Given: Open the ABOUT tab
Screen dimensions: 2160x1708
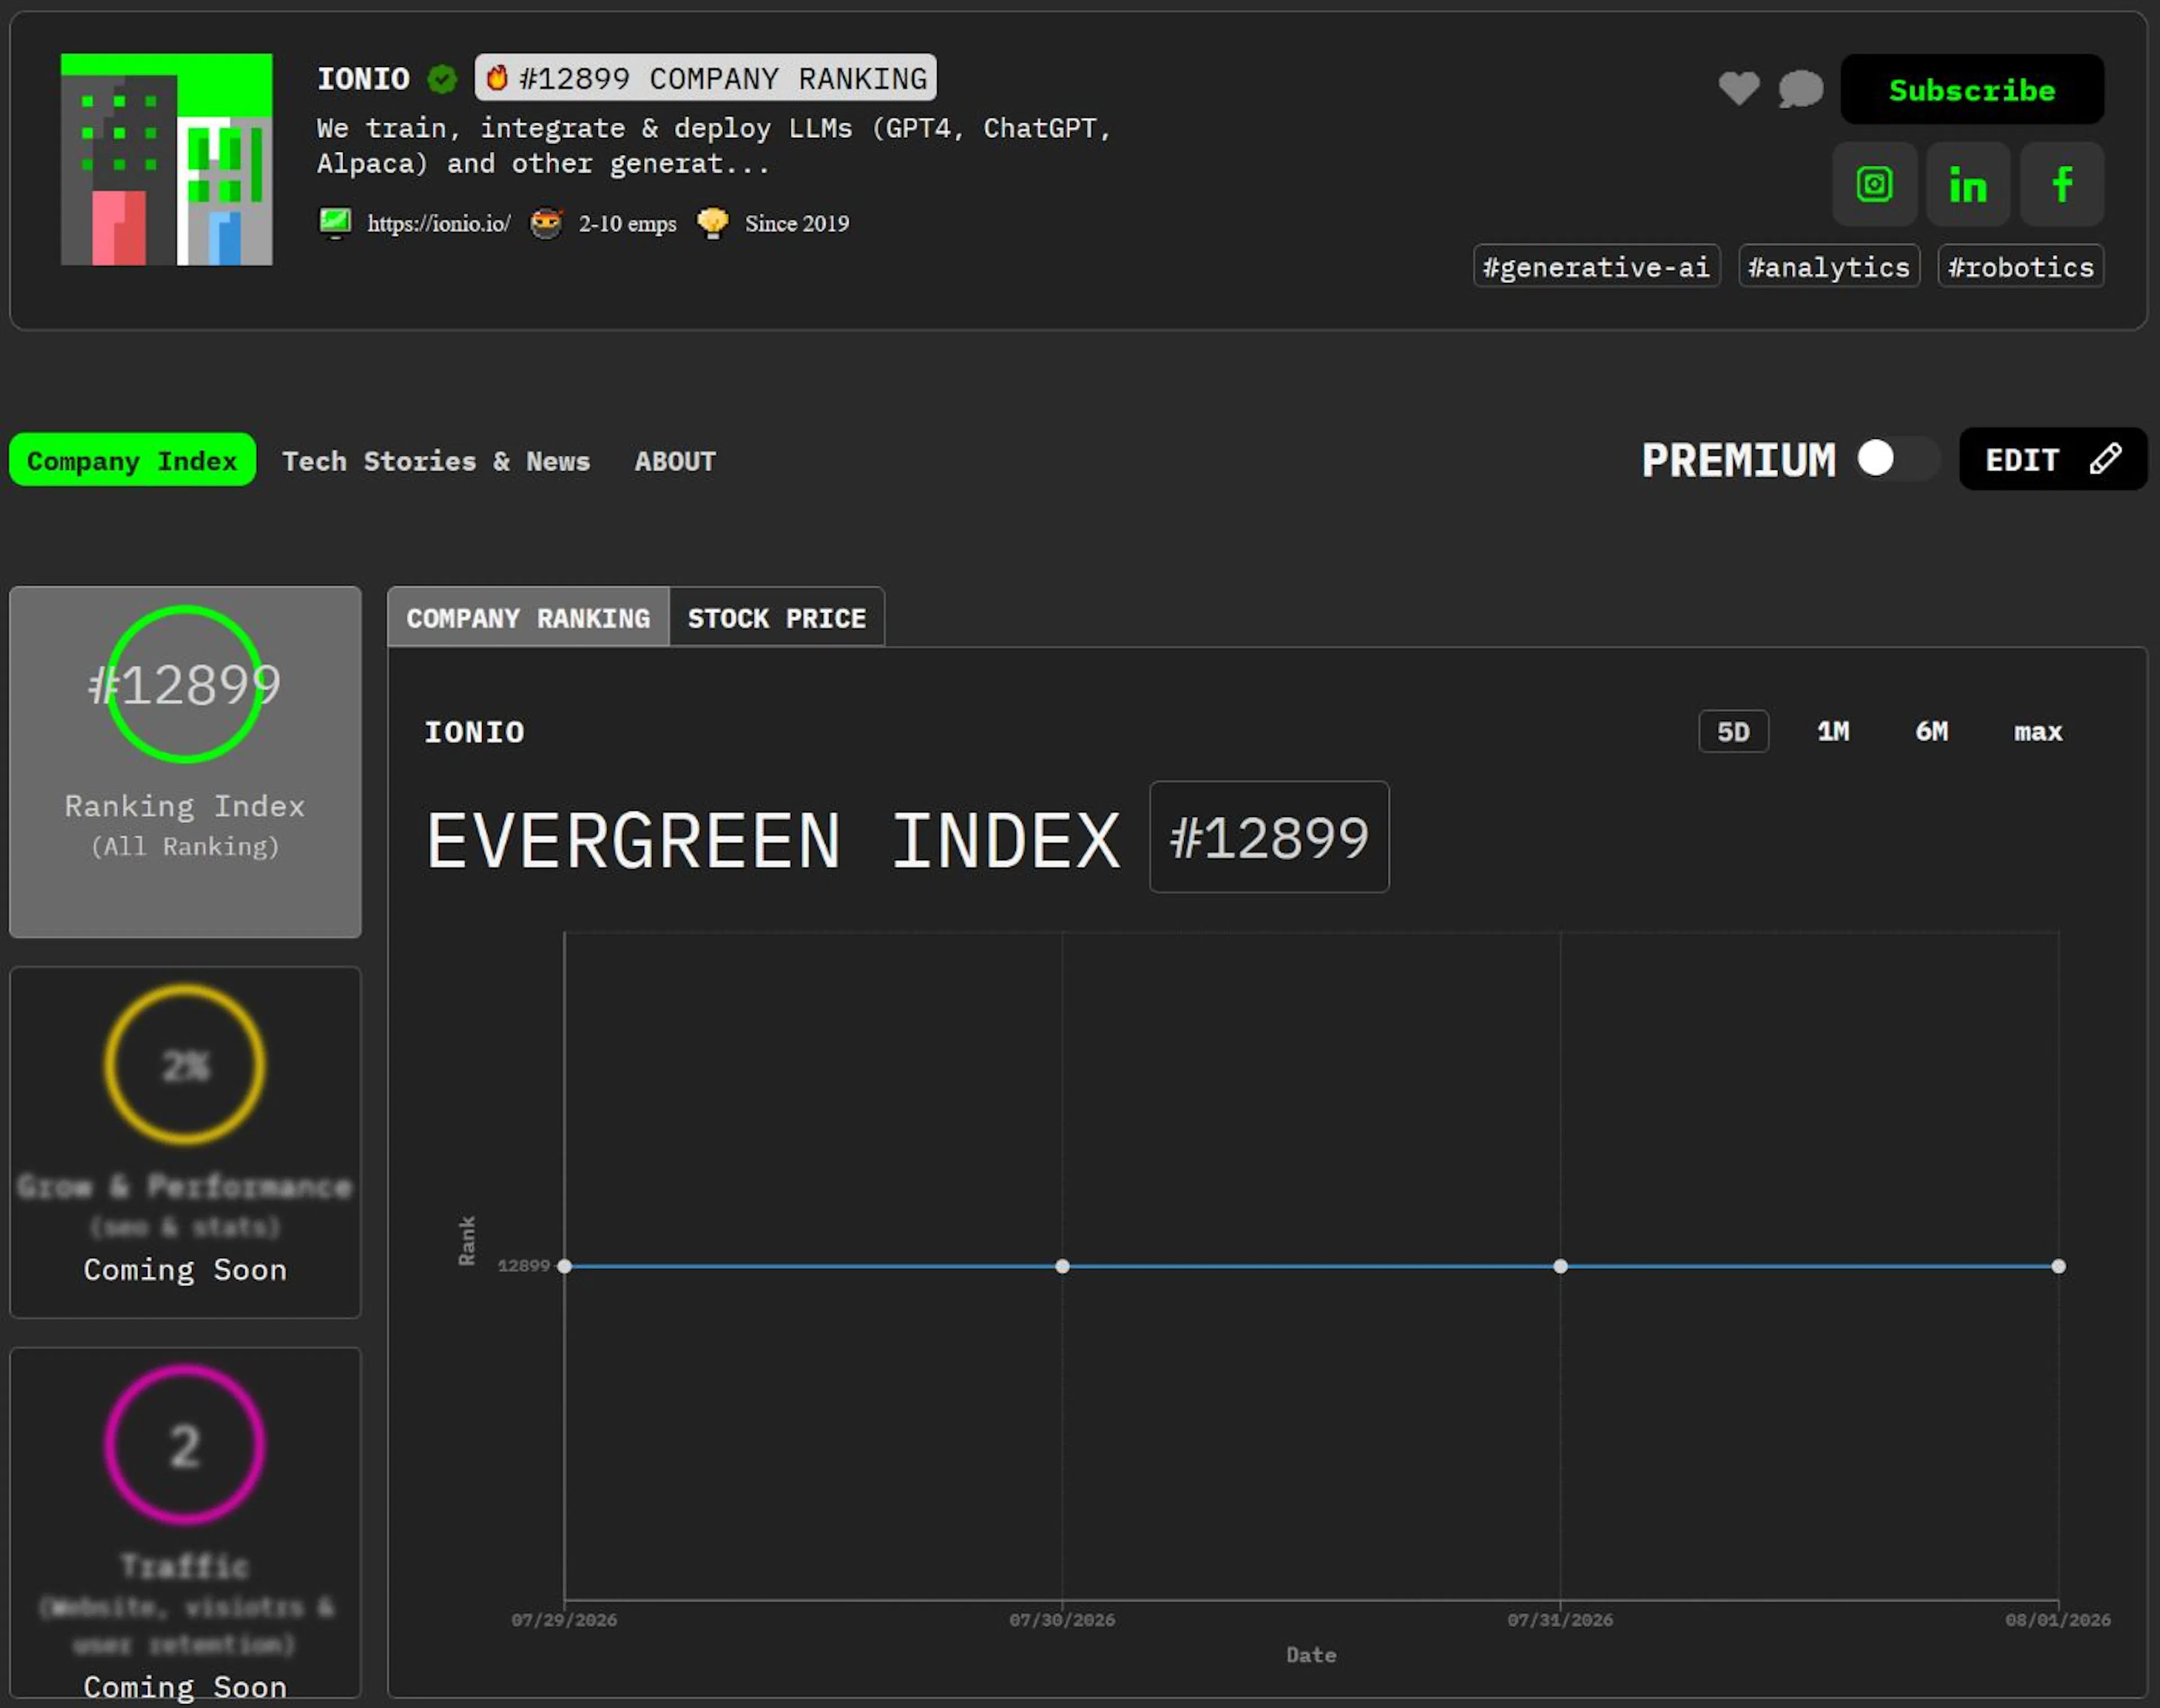Looking at the screenshot, I should [675, 461].
